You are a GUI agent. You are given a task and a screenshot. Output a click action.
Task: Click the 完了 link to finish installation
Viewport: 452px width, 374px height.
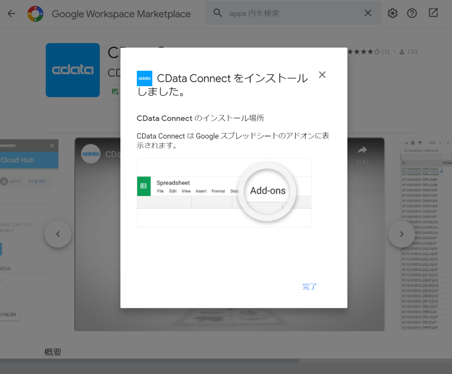point(309,287)
